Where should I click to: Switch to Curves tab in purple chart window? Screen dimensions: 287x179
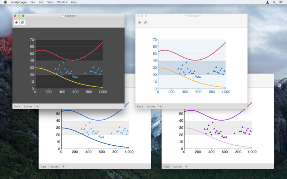[x=178, y=166]
